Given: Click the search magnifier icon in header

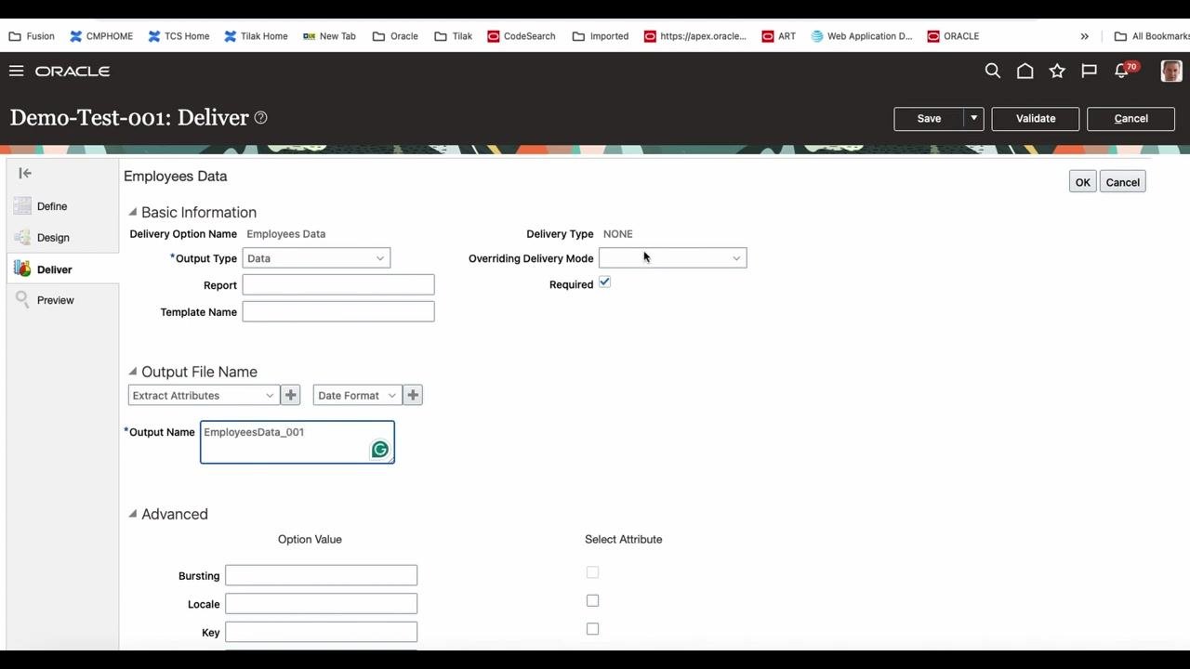Looking at the screenshot, I should 993,72.
